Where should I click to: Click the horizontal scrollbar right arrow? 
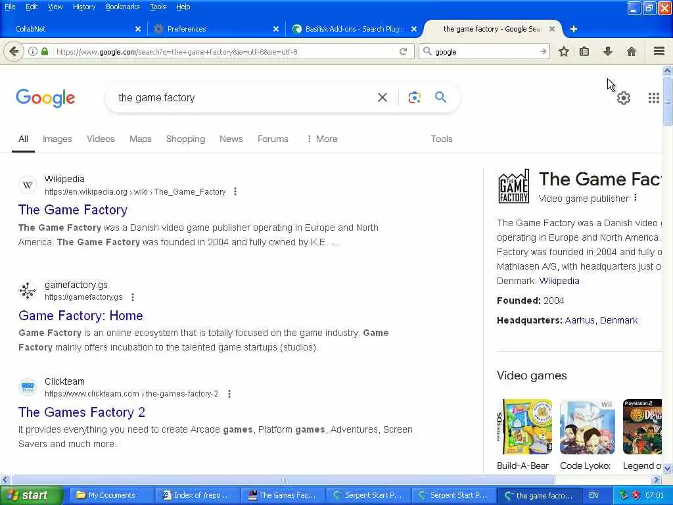657,479
